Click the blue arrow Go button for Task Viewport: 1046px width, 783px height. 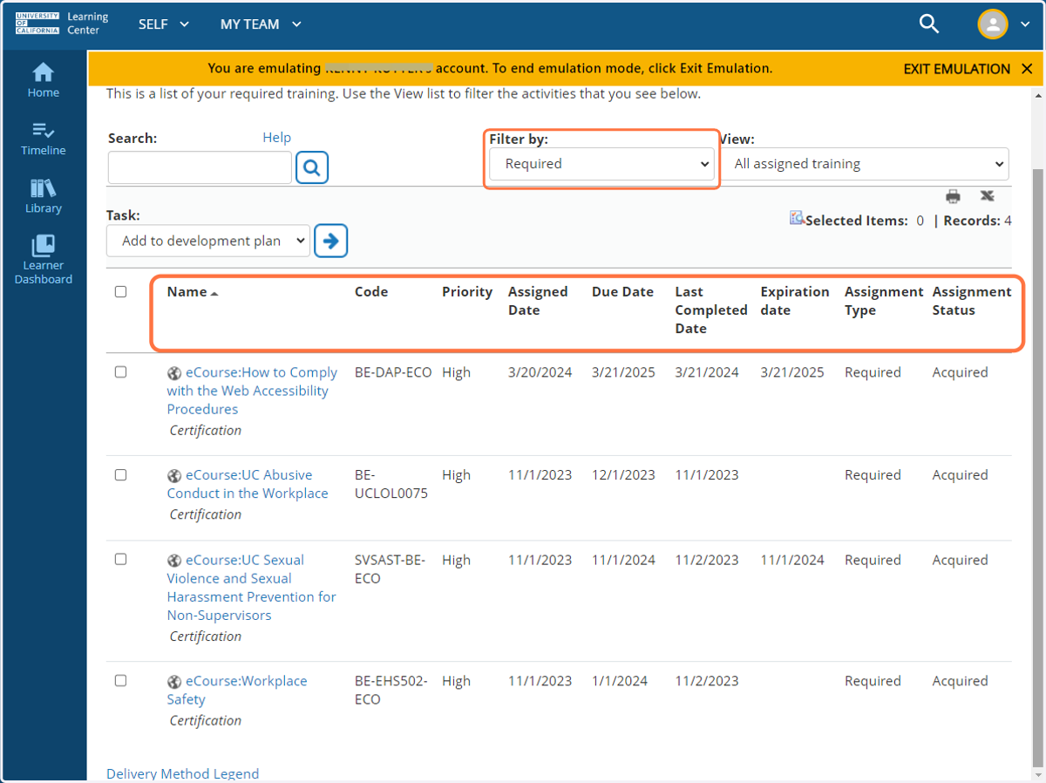(x=331, y=241)
